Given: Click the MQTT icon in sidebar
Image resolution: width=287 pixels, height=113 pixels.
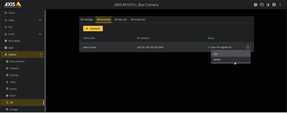Looking at the screenshot, I should point(7,96).
